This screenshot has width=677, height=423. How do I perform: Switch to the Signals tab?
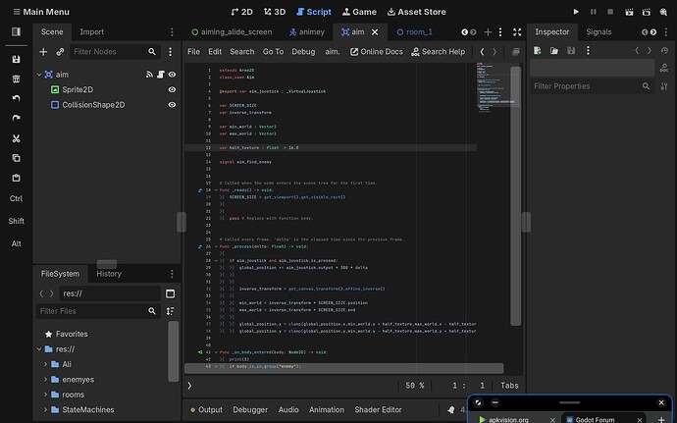click(x=599, y=31)
